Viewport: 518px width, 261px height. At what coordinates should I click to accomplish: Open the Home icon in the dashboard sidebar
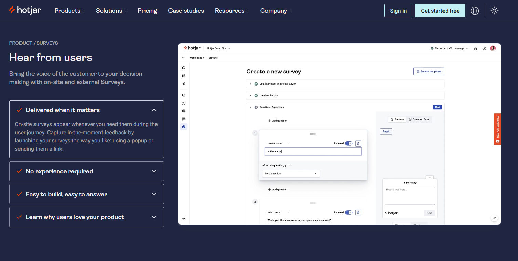coord(184,67)
